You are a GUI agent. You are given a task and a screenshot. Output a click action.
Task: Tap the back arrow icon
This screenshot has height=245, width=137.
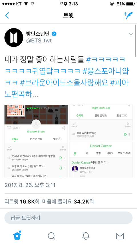7,15
